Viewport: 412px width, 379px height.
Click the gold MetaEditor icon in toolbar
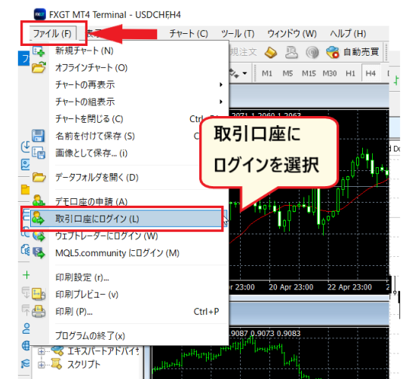tap(271, 52)
